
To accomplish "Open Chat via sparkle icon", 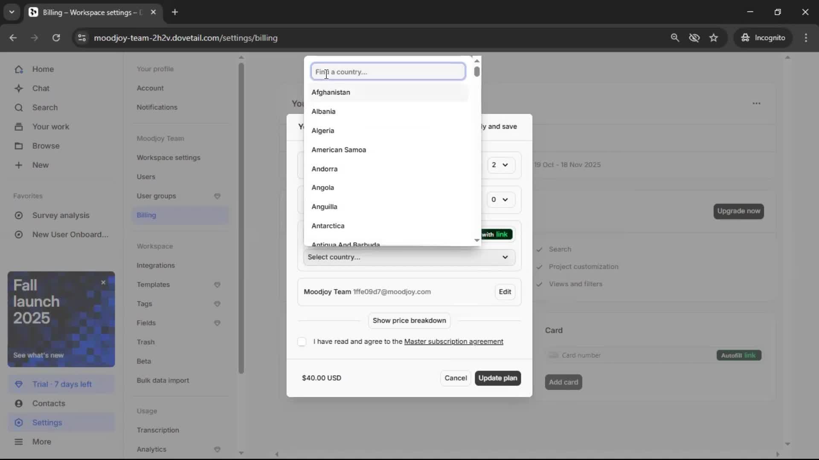I will [x=19, y=89].
